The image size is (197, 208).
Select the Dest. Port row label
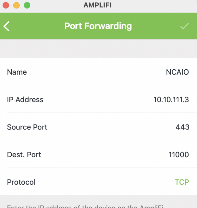tap(24, 154)
